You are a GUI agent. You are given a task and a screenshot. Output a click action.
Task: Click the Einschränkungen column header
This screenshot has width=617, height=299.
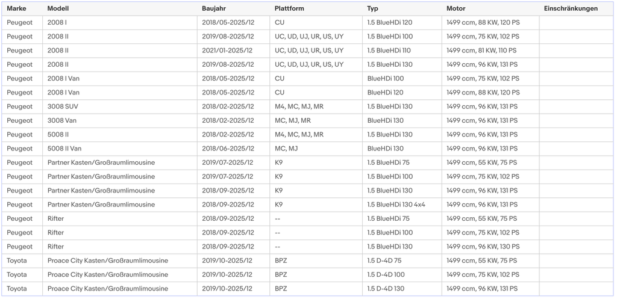576,8
